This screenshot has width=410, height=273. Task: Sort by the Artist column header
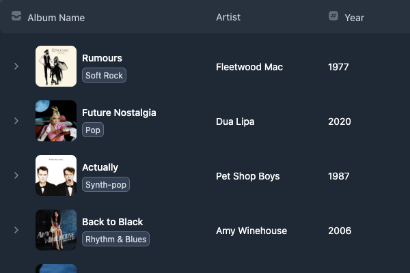[228, 17]
